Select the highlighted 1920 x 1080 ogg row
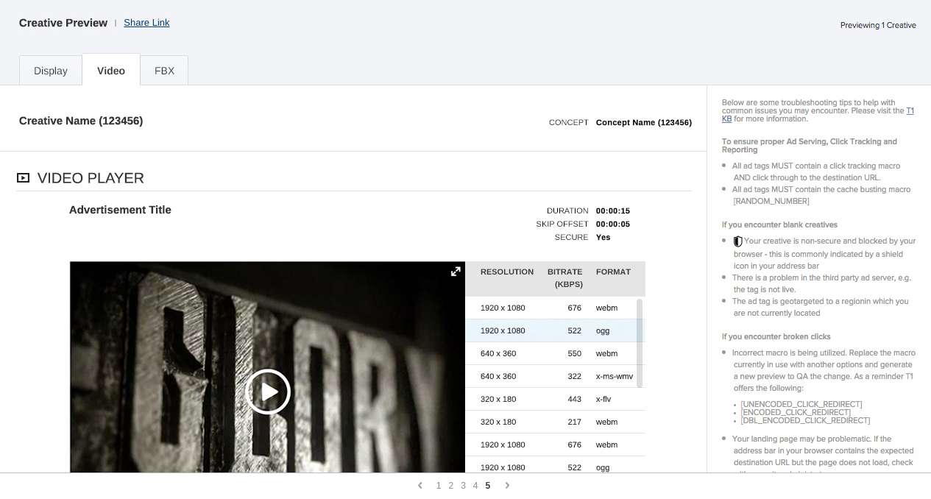 point(555,330)
